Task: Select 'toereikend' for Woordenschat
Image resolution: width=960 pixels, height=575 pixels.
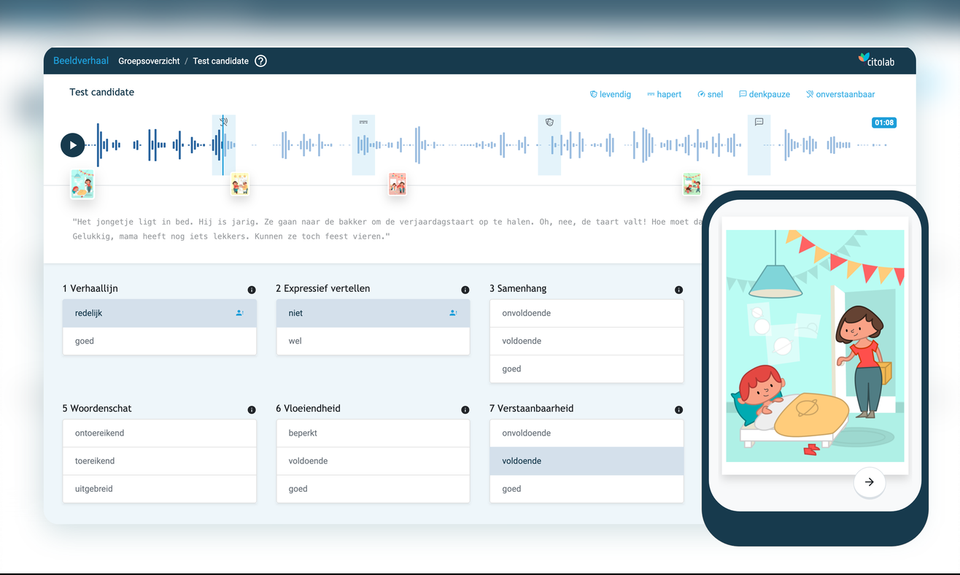Action: pos(159,461)
